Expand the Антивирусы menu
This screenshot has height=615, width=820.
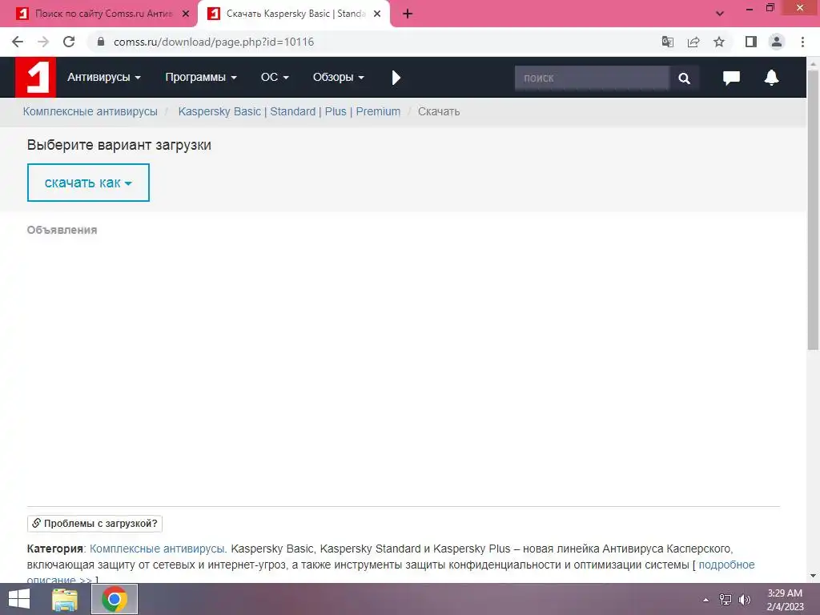click(x=104, y=78)
